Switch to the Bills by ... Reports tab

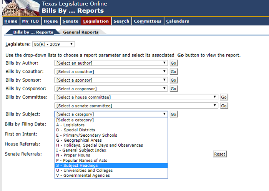(33, 32)
